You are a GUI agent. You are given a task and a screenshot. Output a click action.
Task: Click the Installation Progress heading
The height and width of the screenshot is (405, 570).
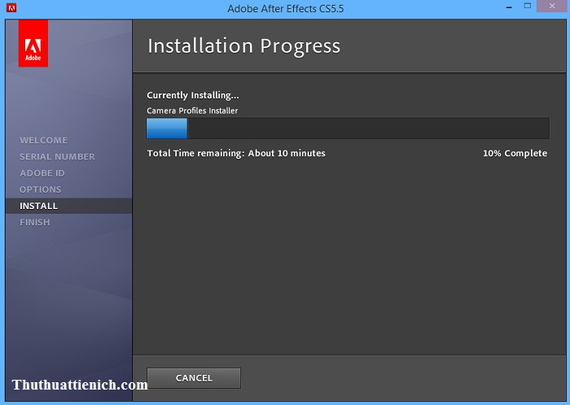(243, 46)
